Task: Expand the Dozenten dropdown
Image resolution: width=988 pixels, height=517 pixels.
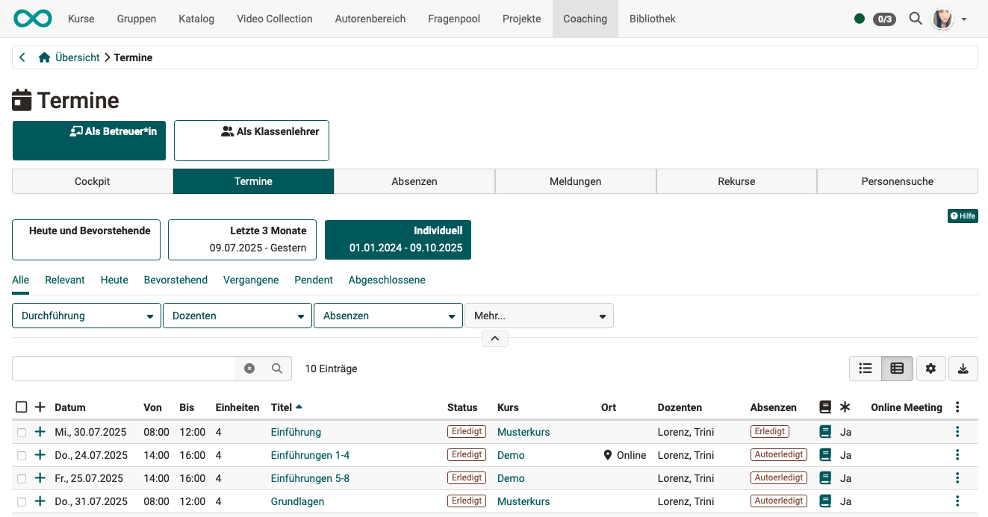Action: [237, 315]
